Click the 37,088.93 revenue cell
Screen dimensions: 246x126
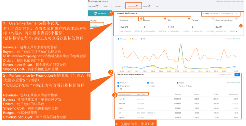tap(177, 104)
